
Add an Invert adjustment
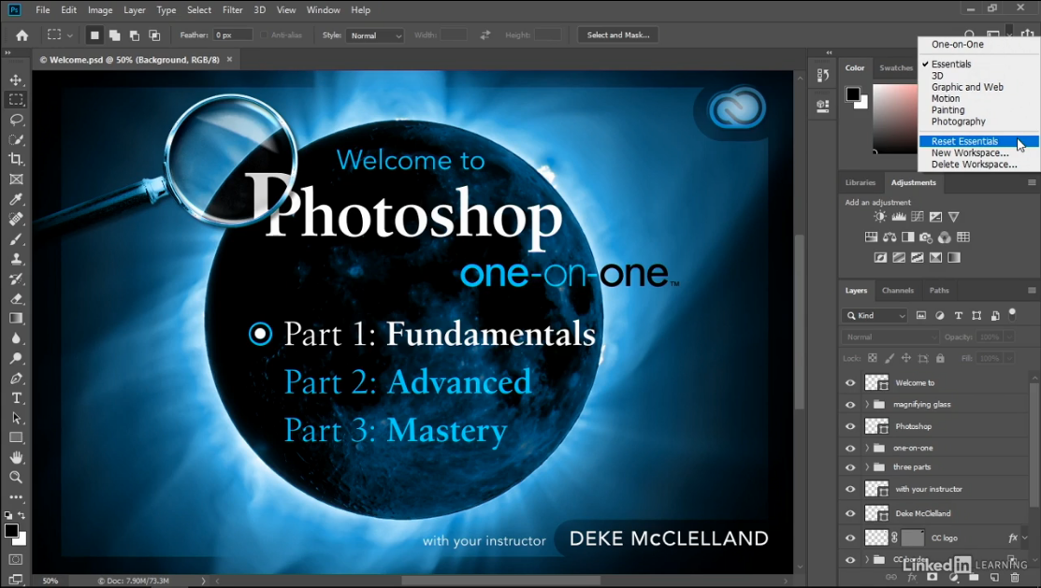[880, 257]
